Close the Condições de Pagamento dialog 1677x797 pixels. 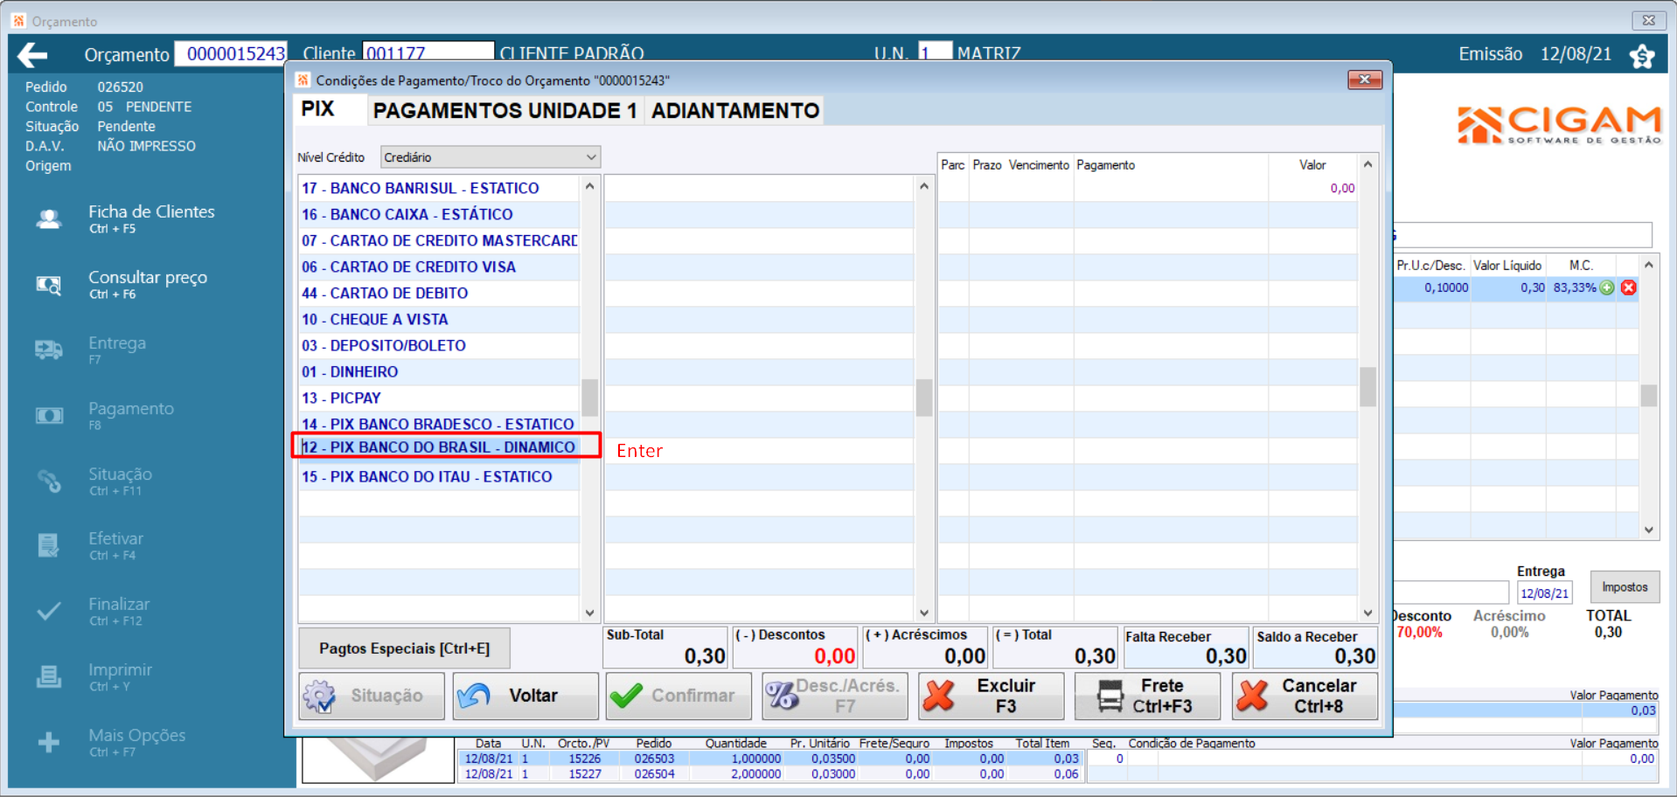click(1364, 80)
